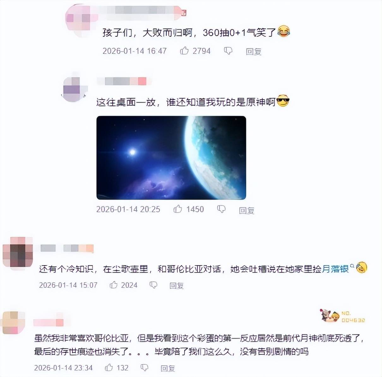
Task: Dislike the 360抽 comment
Action: [x=228, y=51]
